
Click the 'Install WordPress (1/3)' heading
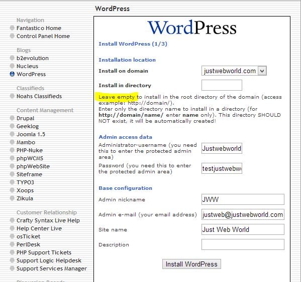[x=133, y=44]
